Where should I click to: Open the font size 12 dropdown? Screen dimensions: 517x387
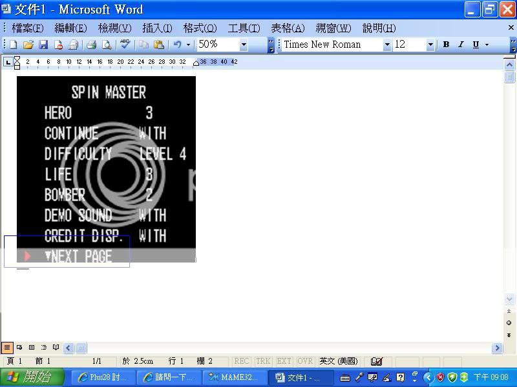(x=430, y=45)
